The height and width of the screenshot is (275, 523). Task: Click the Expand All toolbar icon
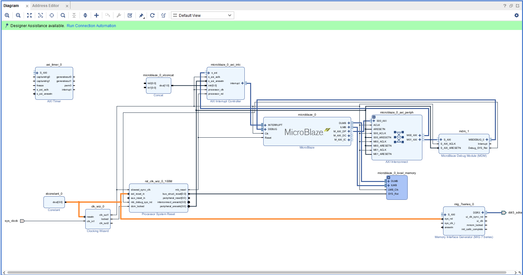[85, 15]
